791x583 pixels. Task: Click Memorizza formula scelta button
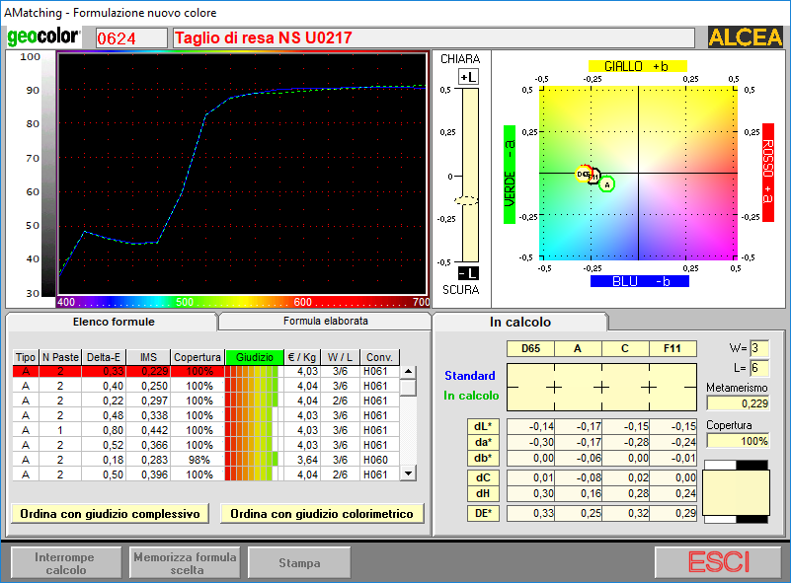point(185,563)
